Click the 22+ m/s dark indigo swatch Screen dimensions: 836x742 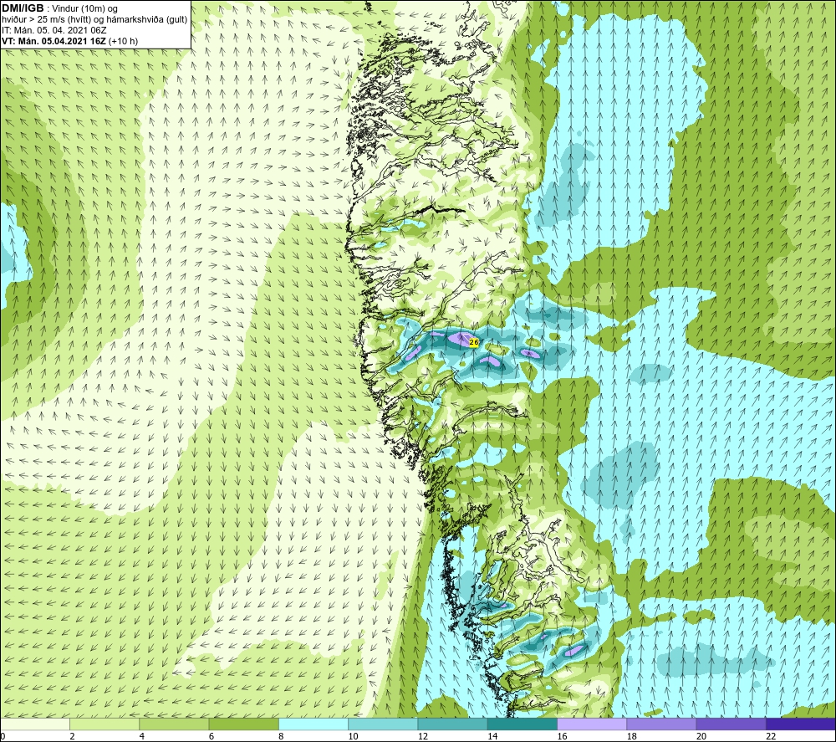click(x=800, y=724)
